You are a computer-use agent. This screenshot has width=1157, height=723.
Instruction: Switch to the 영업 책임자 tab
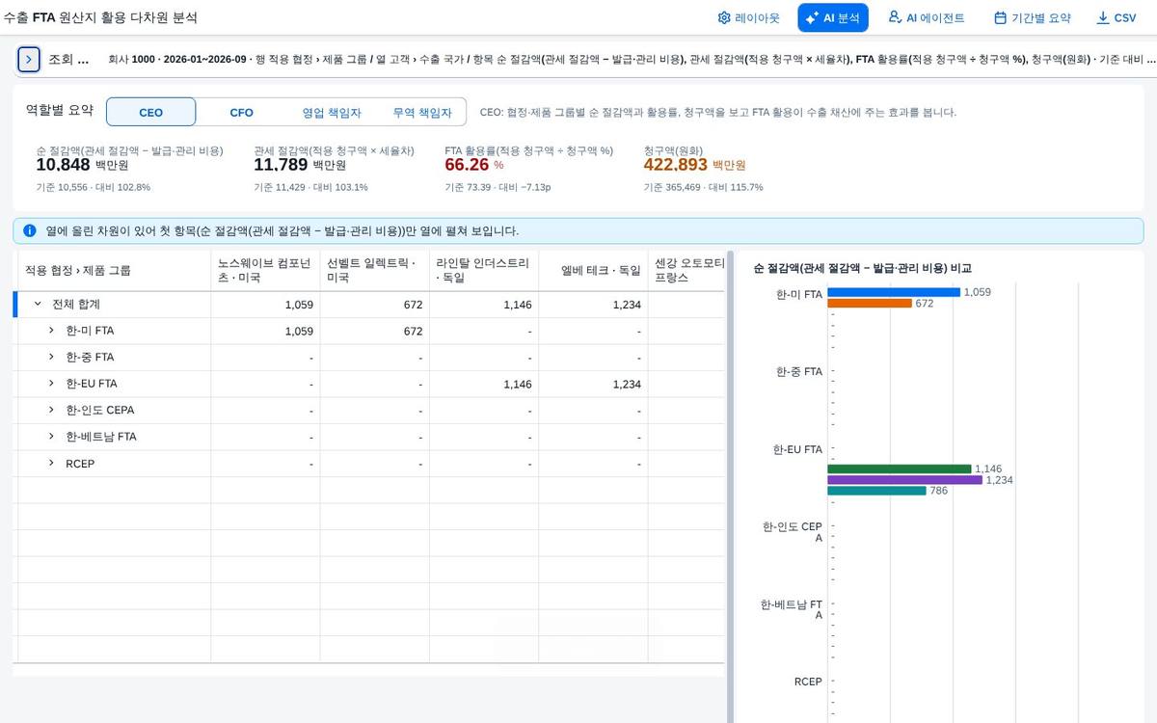pos(332,112)
